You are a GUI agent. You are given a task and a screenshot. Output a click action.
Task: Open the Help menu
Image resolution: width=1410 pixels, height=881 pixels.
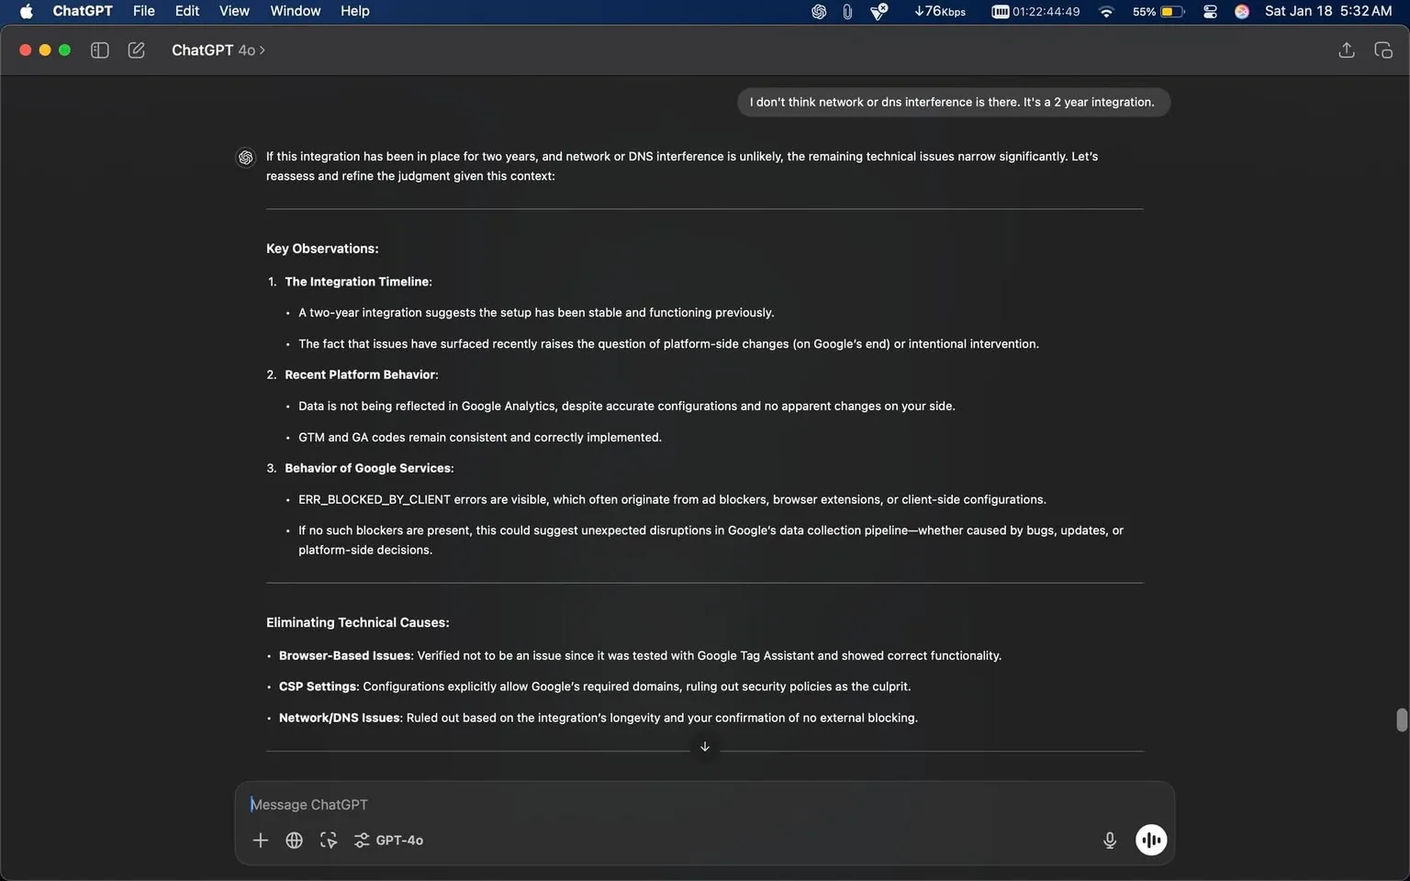354,11
